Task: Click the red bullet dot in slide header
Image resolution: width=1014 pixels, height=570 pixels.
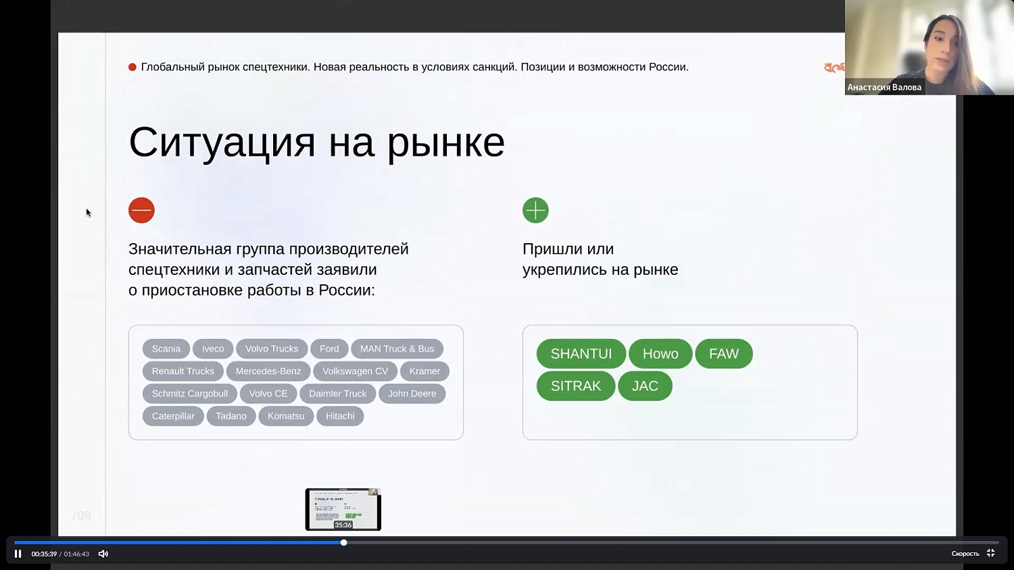Action: [132, 67]
